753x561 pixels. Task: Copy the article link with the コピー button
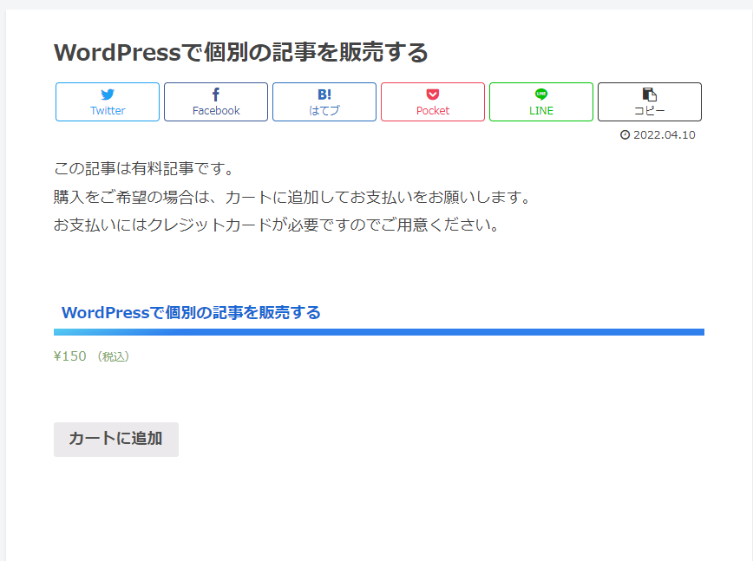[x=650, y=101]
